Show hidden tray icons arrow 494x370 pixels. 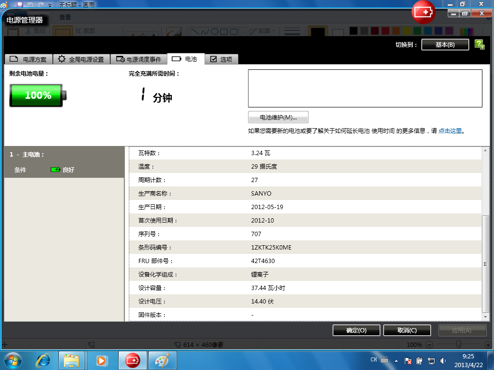click(397, 361)
